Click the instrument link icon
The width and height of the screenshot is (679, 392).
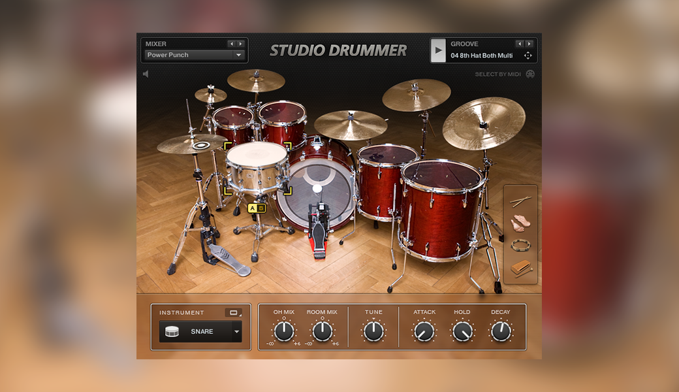click(234, 312)
